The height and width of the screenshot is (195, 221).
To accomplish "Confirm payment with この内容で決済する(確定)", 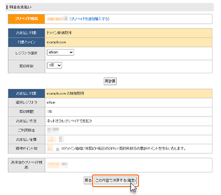I will click(116, 180).
